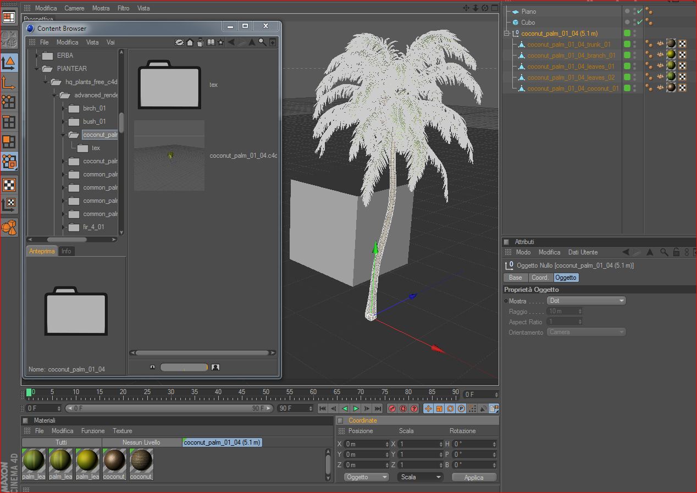Open the Mostra dropdown set to Dot
The image size is (697, 493).
pyautogui.click(x=587, y=301)
